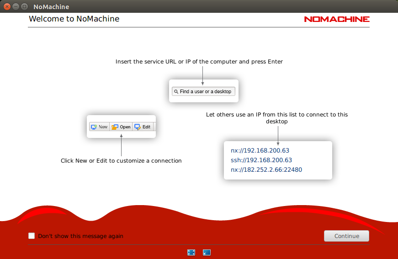
Task: Click the Continue button
Action: (x=346, y=236)
